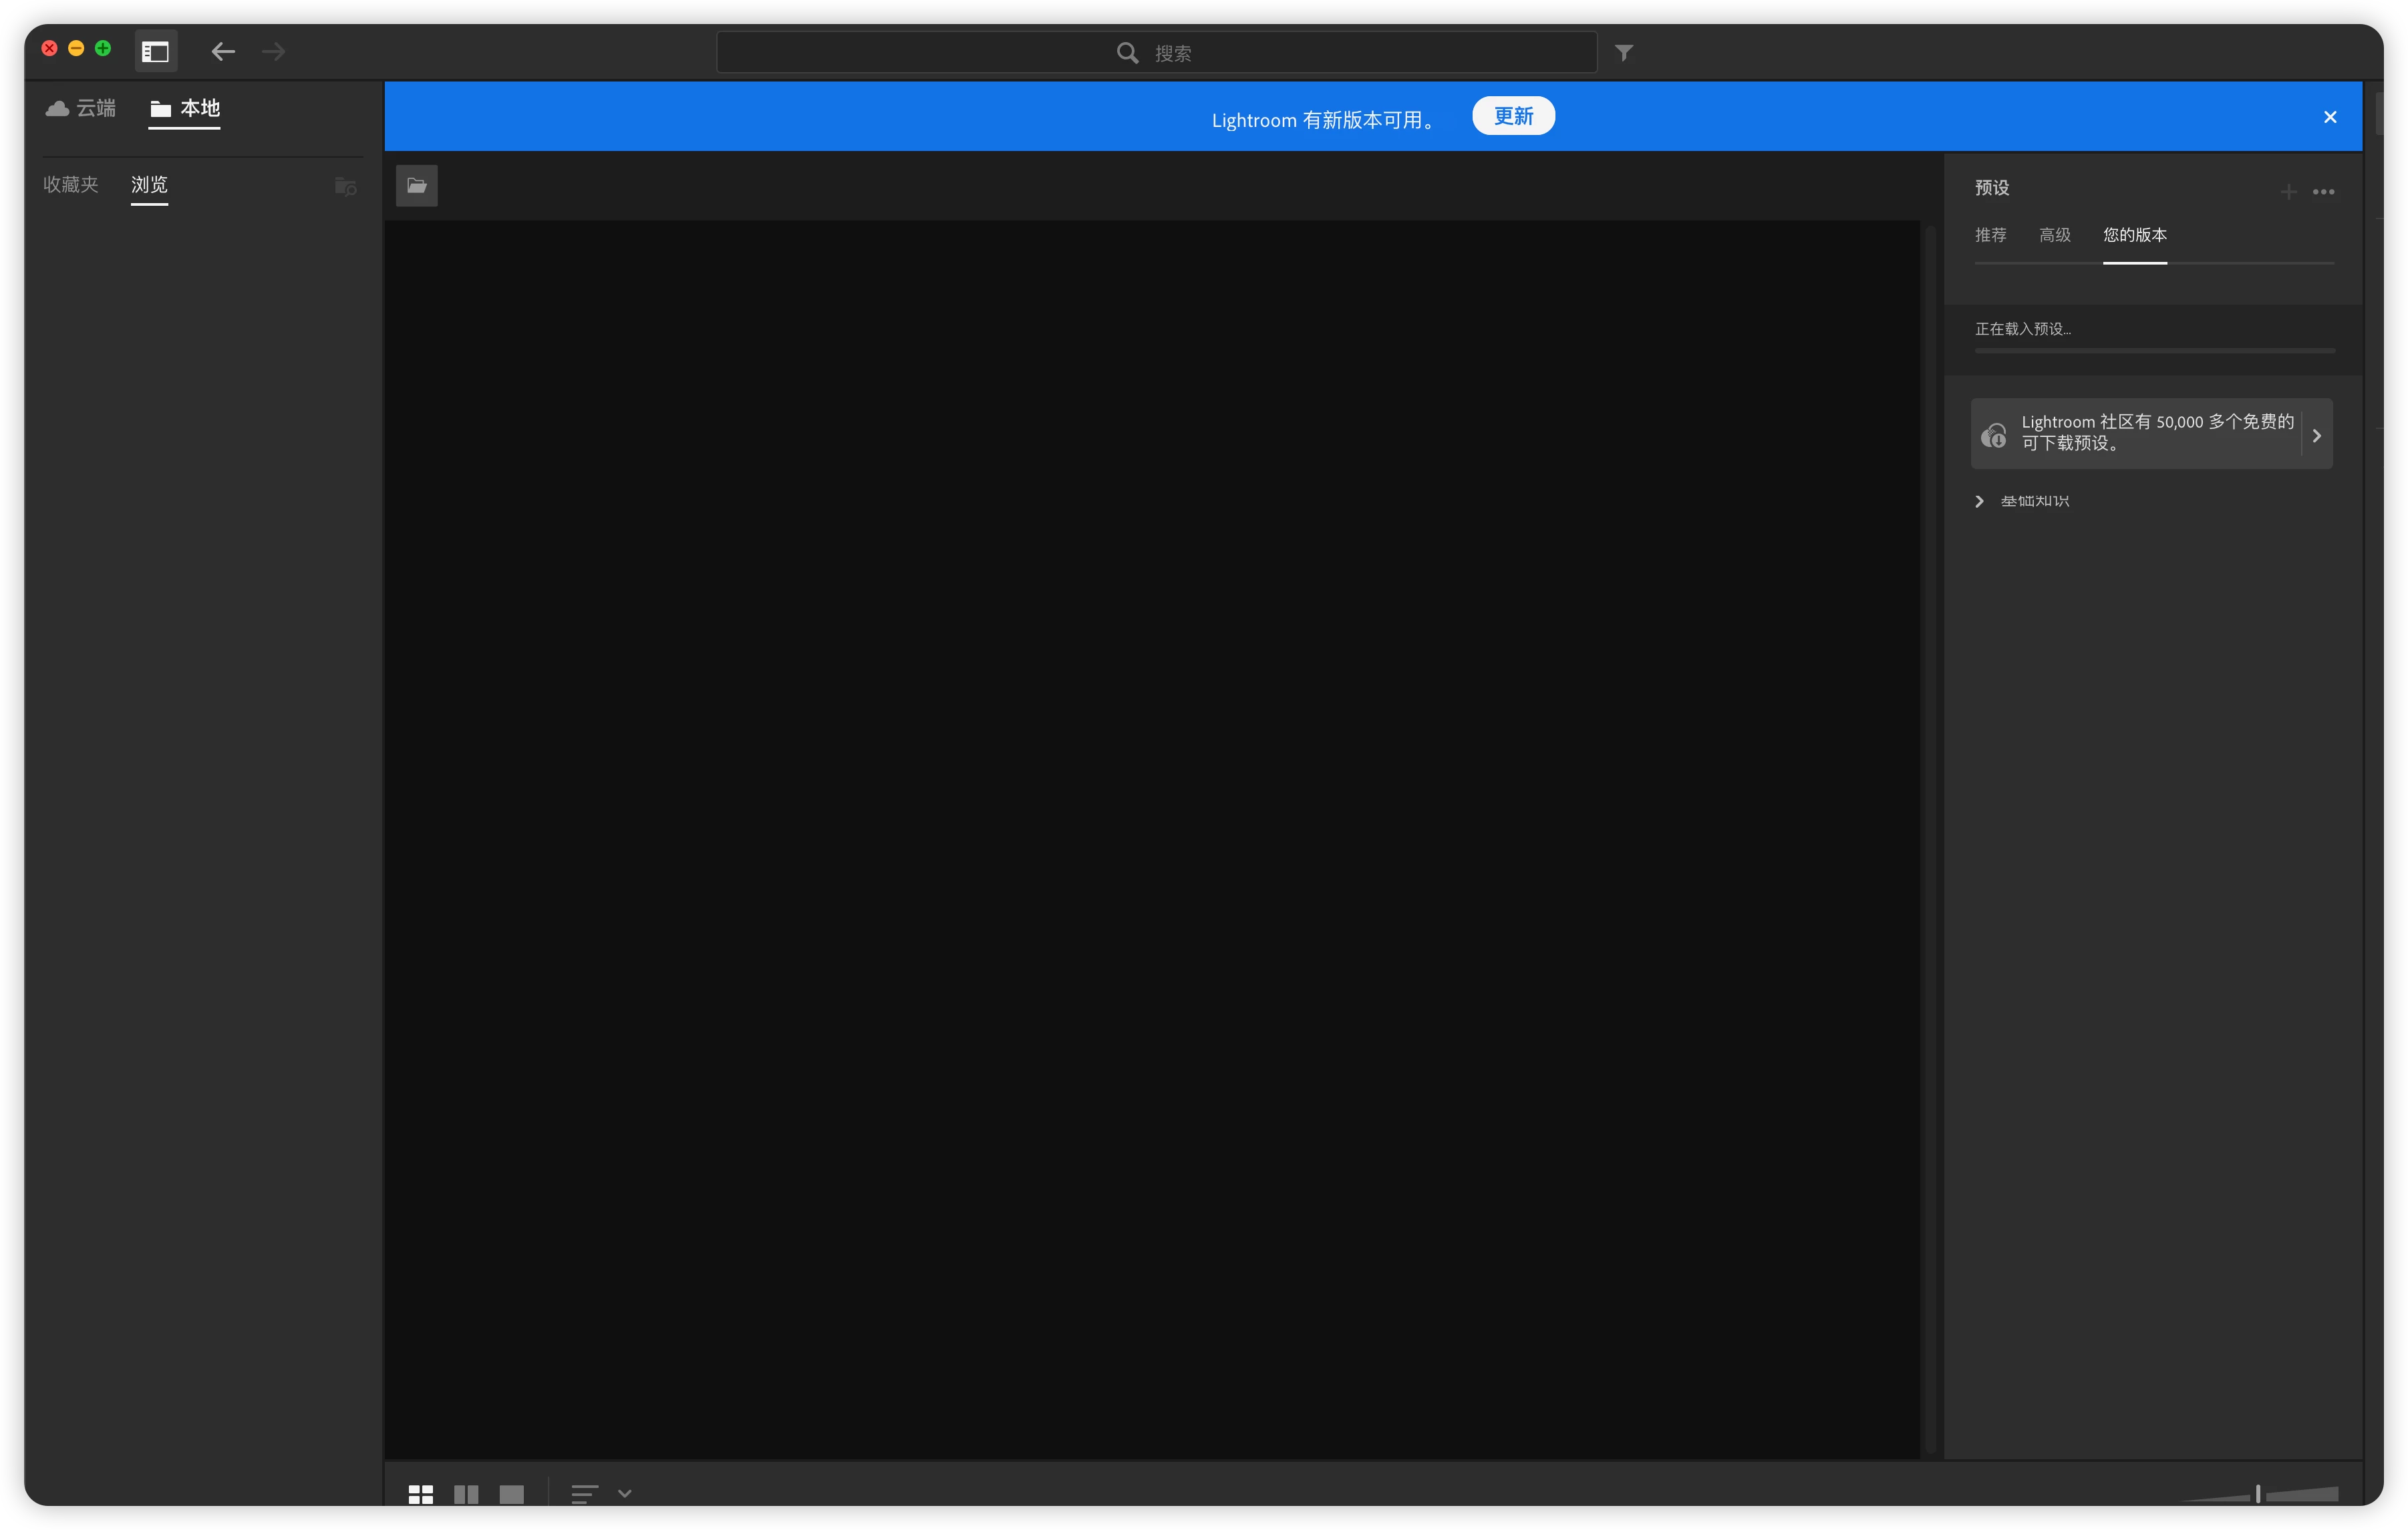This screenshot has height=1530, width=2408.
Task: Toggle the left sidebar panel icon
Action: click(156, 52)
